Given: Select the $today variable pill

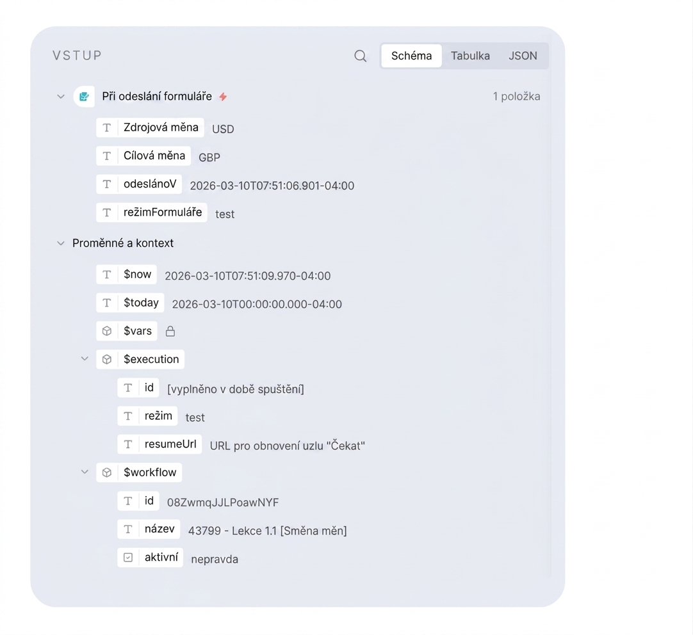Looking at the screenshot, I should pyautogui.click(x=131, y=303).
